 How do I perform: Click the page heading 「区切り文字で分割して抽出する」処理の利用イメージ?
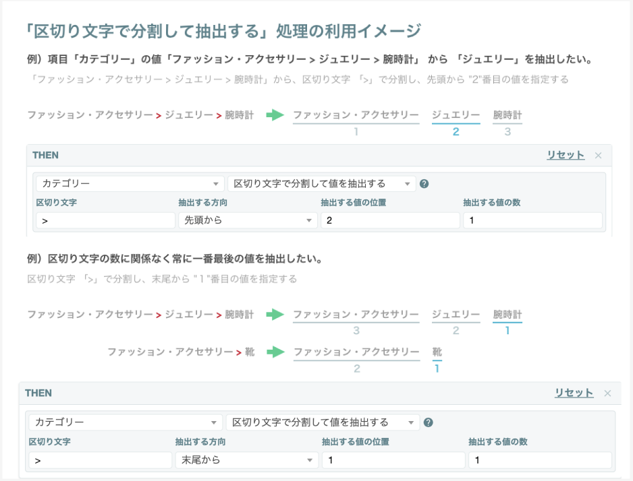pos(223,31)
